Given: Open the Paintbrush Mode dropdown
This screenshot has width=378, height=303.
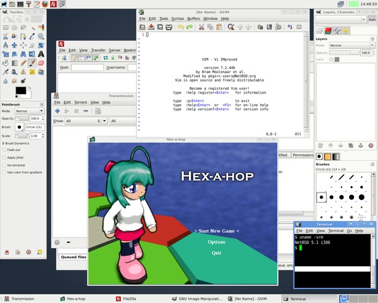Looking at the screenshot, I should tap(28, 110).
